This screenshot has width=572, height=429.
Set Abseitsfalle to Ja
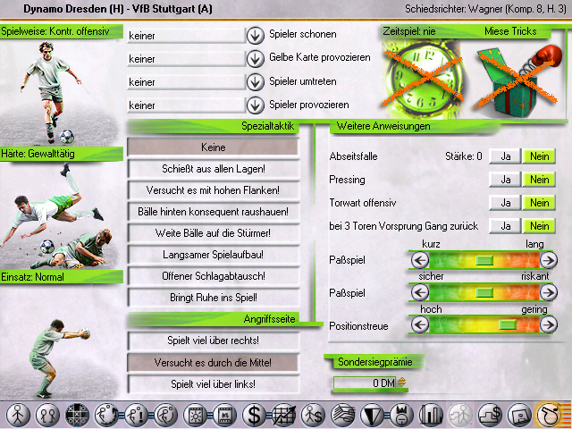click(x=505, y=156)
